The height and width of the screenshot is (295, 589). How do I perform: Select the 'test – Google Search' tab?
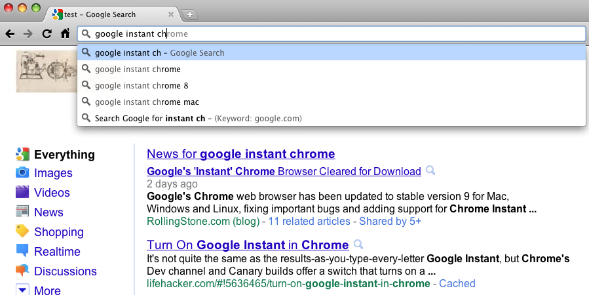[113, 14]
